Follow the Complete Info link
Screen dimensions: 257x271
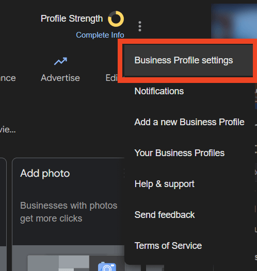tap(100, 35)
